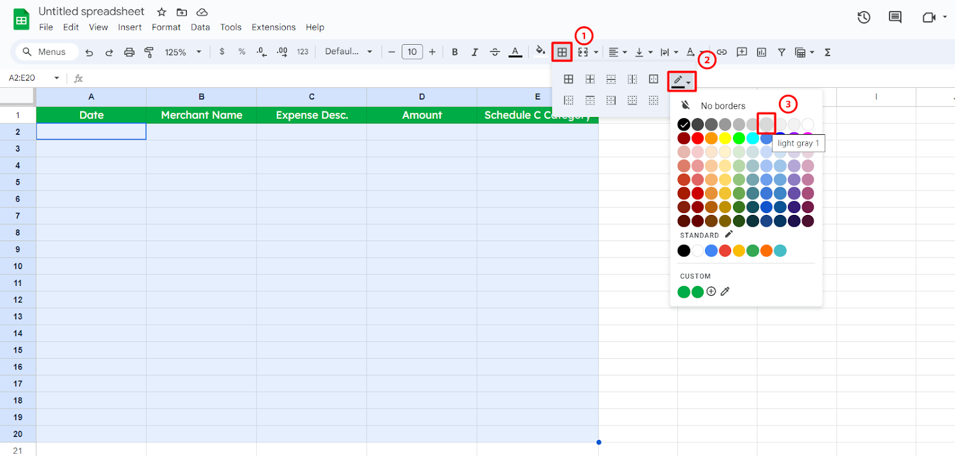Clear borders option in border panel
This screenshot has height=456, width=955.
click(x=654, y=100)
